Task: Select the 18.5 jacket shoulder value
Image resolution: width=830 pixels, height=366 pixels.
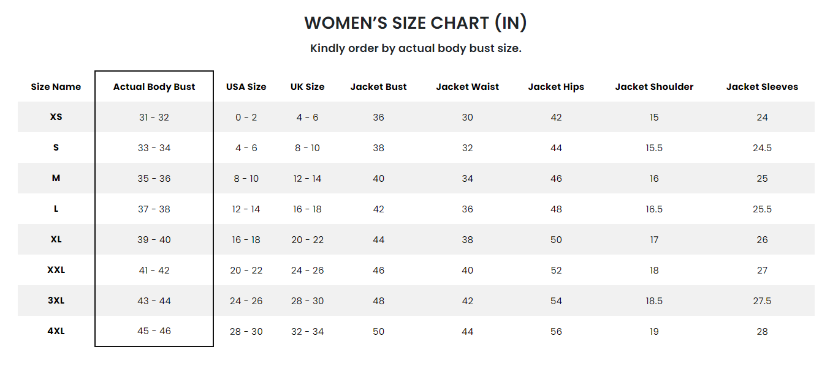Action: 654,301
